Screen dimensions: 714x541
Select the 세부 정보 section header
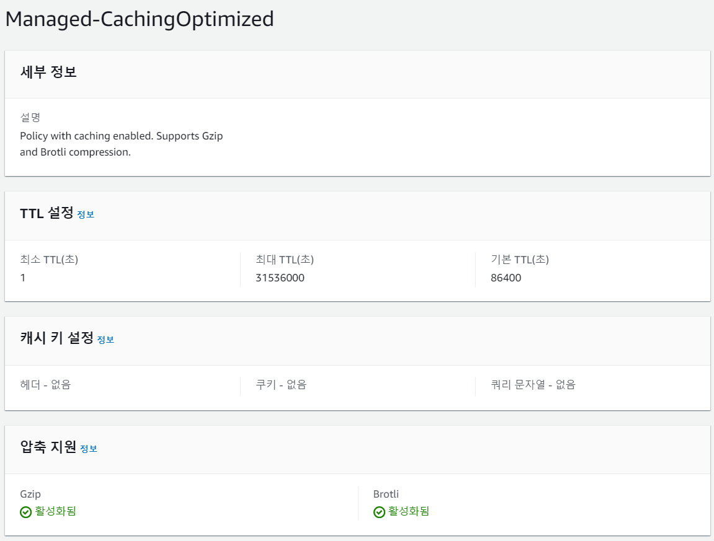click(x=48, y=73)
